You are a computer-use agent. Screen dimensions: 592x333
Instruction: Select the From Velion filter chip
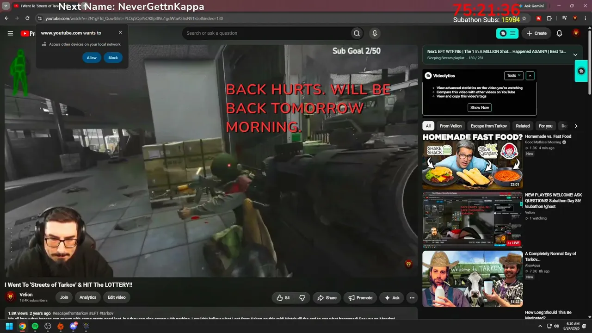pyautogui.click(x=450, y=126)
